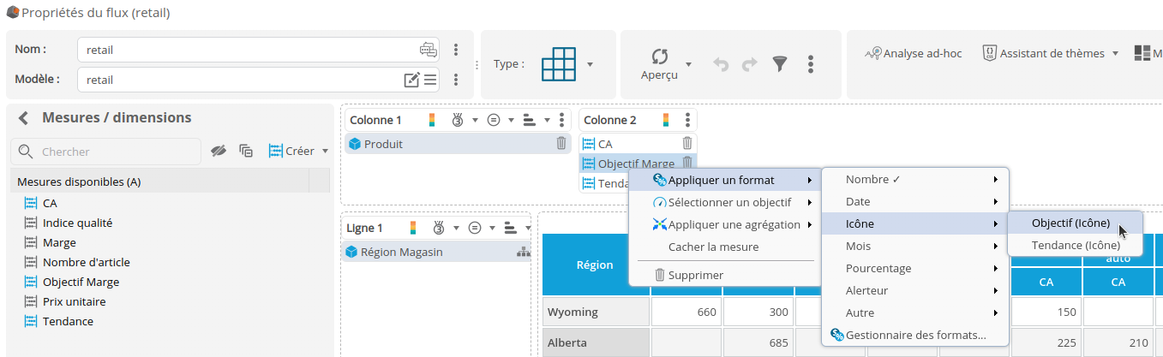Delete the CA measure using its trash icon
The height and width of the screenshot is (357, 1163).
[x=686, y=144]
